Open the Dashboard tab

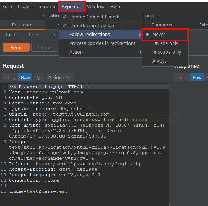click(51, 16)
